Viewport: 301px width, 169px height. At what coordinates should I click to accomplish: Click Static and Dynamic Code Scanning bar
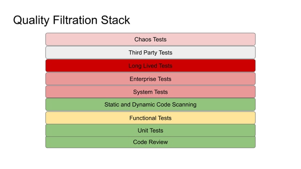coord(150,104)
